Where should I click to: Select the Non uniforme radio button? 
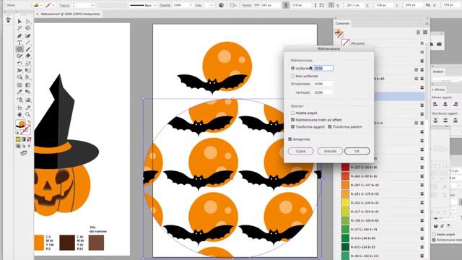292,76
